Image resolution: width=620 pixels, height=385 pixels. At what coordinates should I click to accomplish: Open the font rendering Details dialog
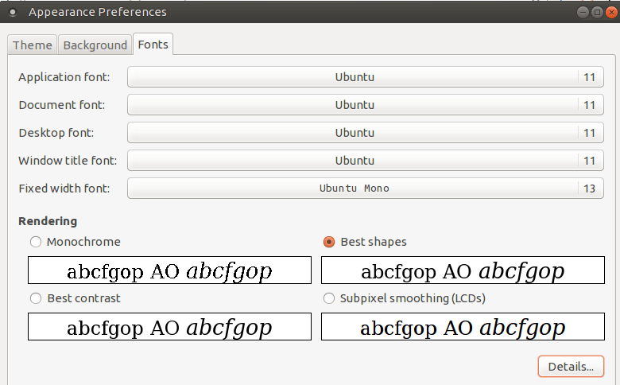coord(570,367)
